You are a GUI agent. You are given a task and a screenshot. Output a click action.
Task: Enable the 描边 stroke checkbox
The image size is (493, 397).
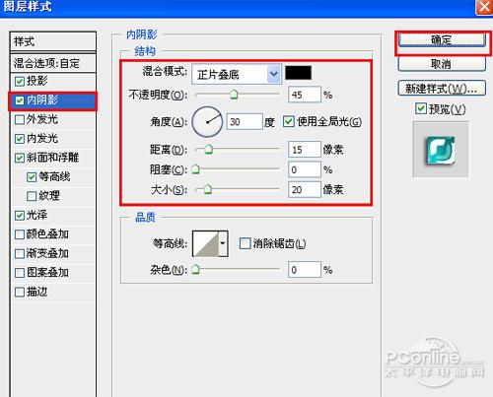[x=20, y=292]
